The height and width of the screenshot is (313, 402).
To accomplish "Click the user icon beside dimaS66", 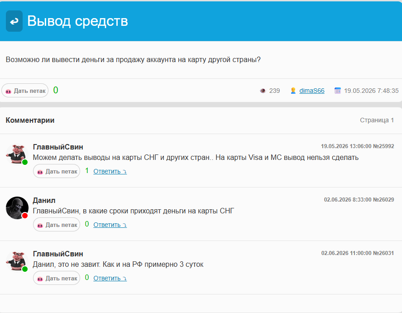I will tap(293, 91).
